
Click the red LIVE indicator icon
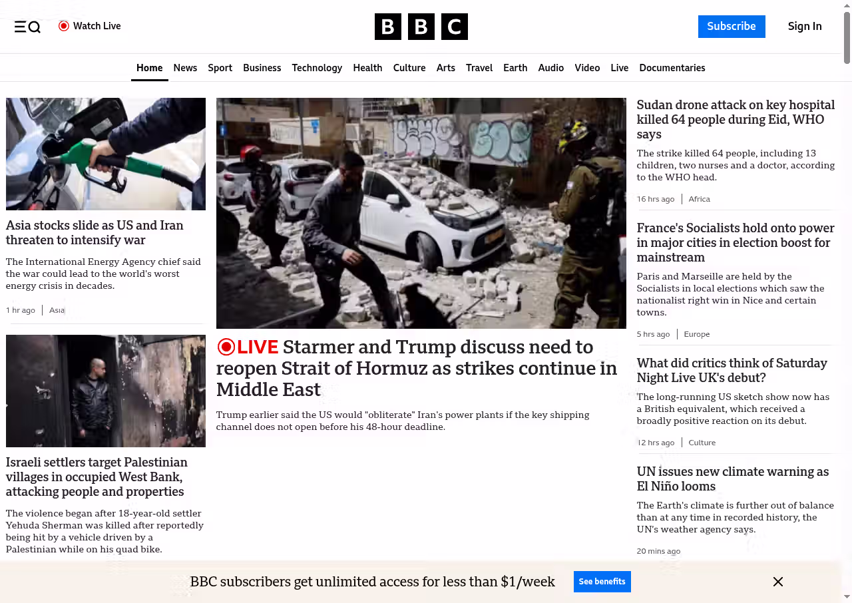click(x=226, y=347)
